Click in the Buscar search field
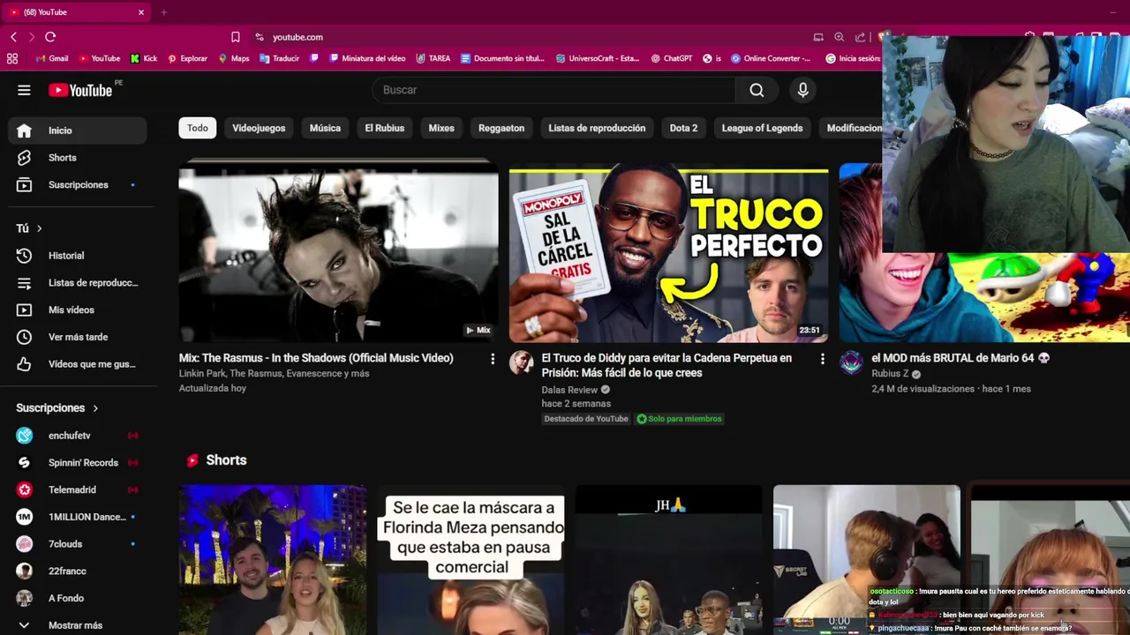 [x=554, y=90]
